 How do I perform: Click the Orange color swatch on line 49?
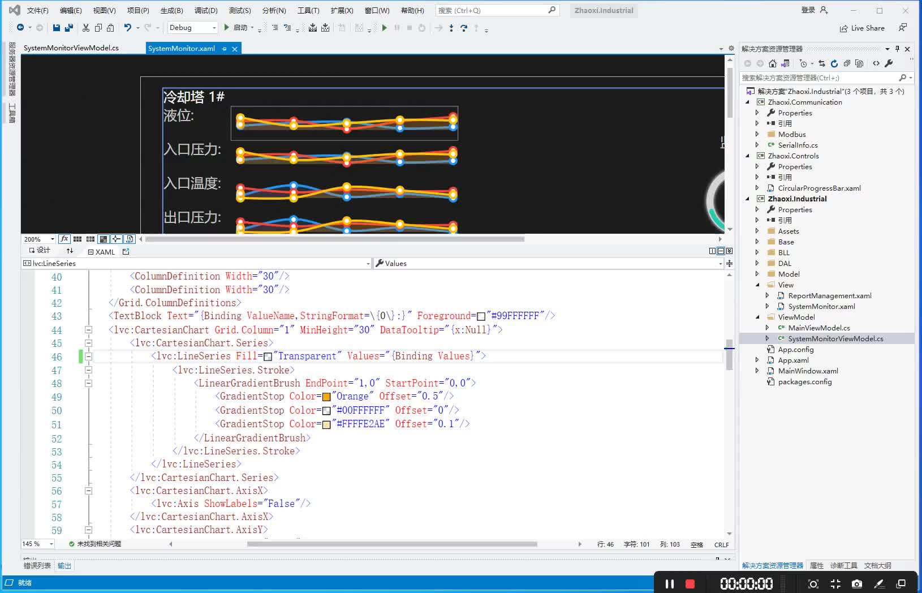point(326,397)
